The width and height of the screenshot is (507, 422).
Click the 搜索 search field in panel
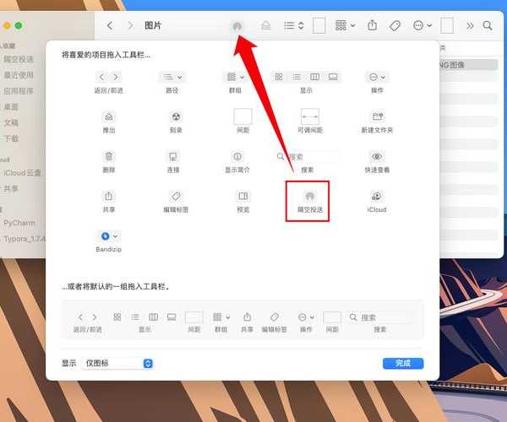(x=309, y=157)
